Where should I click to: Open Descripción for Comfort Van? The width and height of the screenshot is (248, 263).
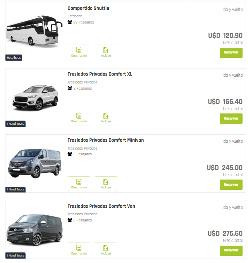pyautogui.click(x=79, y=250)
